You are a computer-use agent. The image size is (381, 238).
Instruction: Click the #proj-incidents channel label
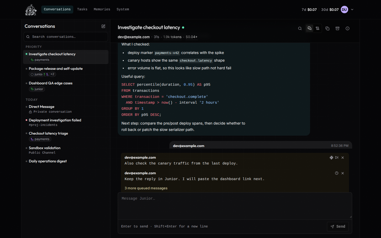coord(43,125)
